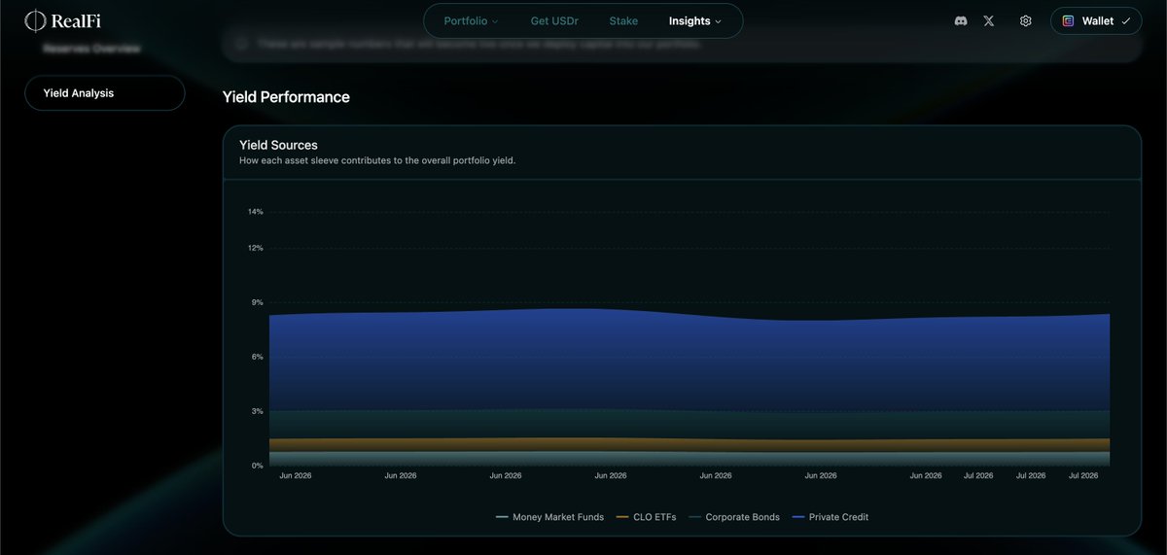Click the 9% y-axis label
The width and height of the screenshot is (1167, 555).
click(257, 302)
